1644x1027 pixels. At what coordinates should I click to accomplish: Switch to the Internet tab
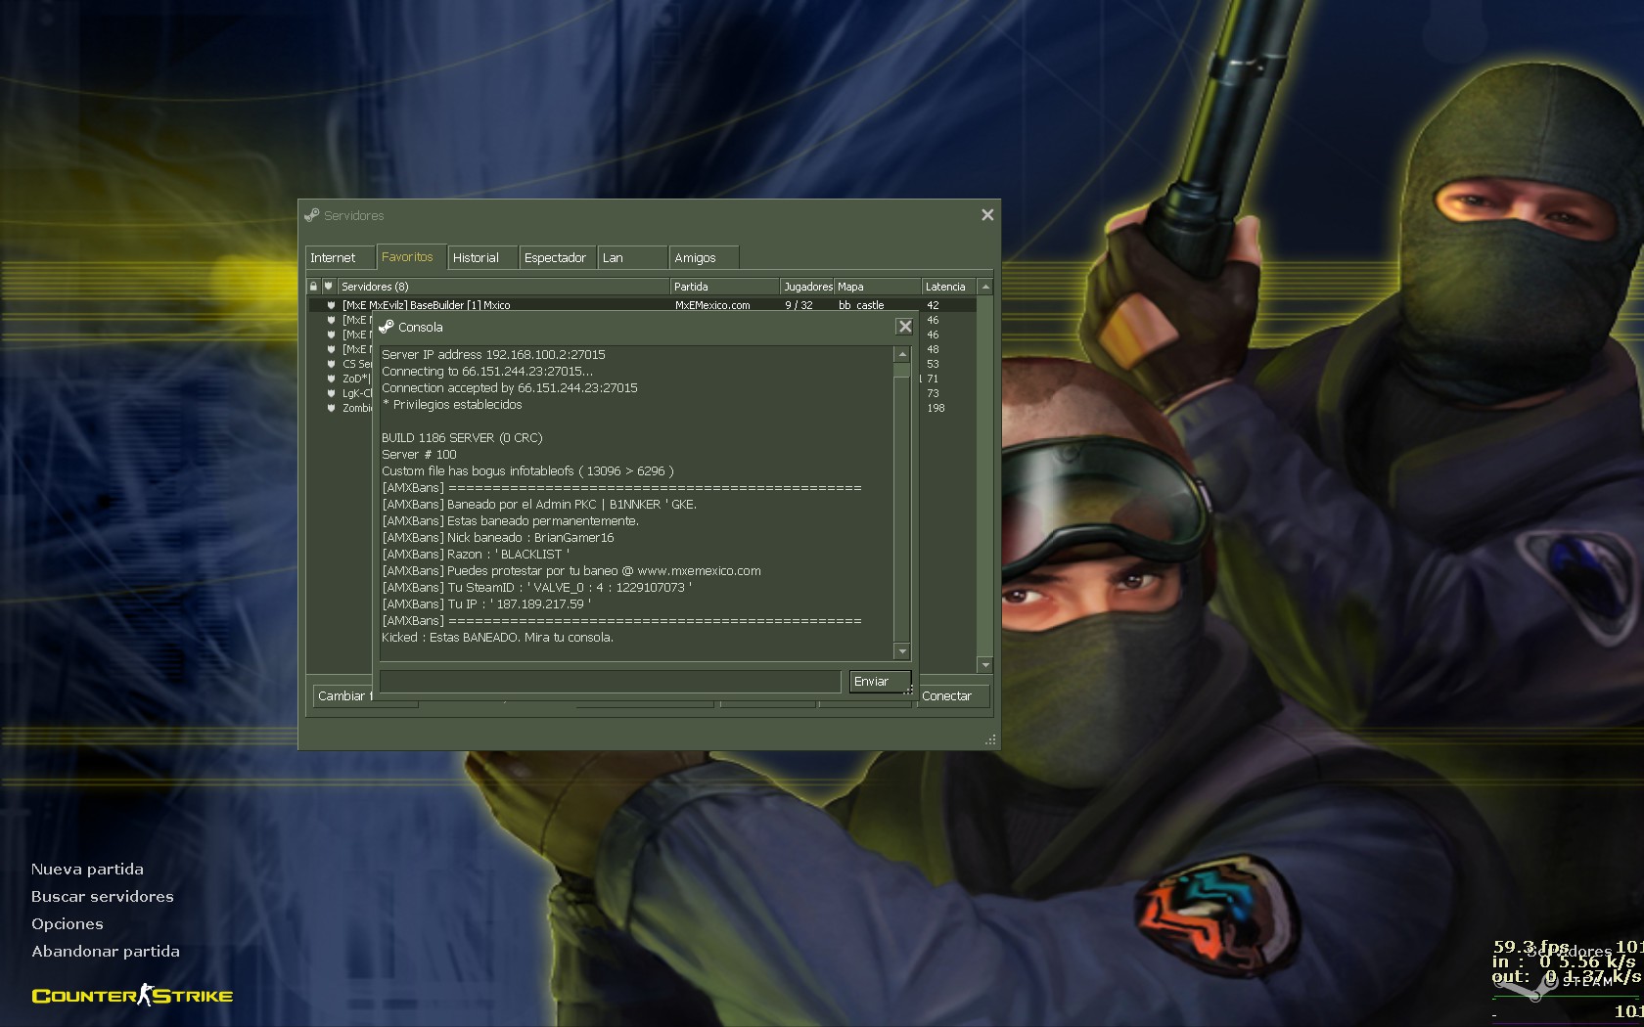click(340, 258)
